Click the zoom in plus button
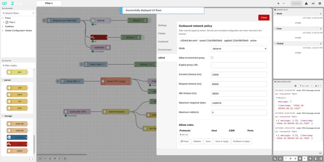This screenshot has width=324, height=162. (x=55, y=159)
